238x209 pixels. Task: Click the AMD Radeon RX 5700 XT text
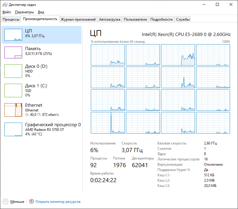(x=45, y=130)
